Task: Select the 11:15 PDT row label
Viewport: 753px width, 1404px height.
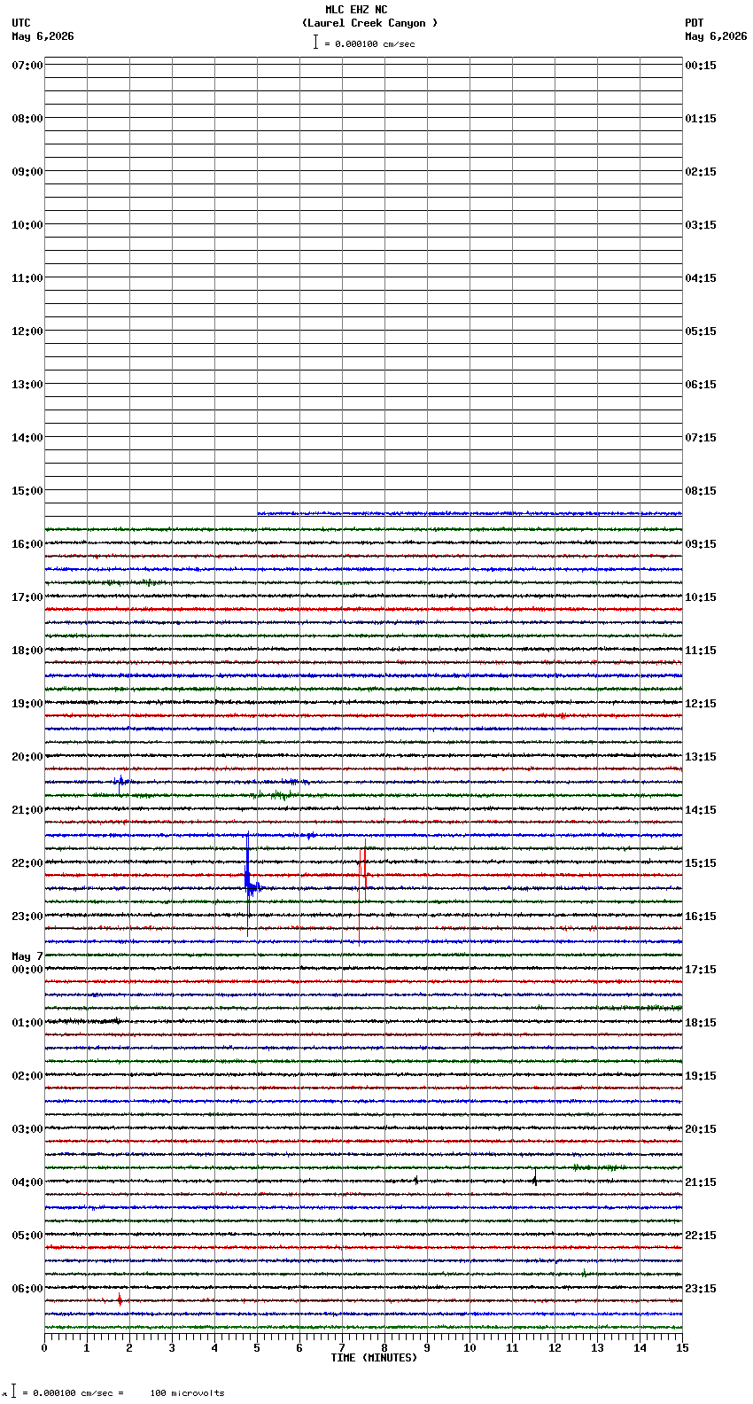Action: point(701,651)
